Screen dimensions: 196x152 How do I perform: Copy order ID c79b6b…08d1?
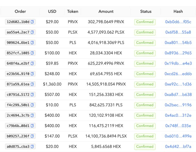(x=32, y=126)
